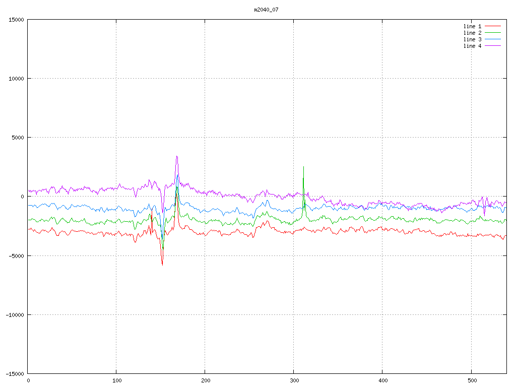516x387 pixels.
Task: Click the green line 2 legend sample
Action: 493,33
